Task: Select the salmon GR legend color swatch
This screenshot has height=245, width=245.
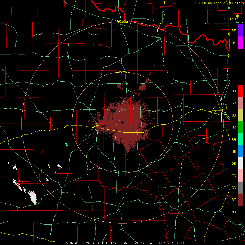Action: tap(240, 103)
